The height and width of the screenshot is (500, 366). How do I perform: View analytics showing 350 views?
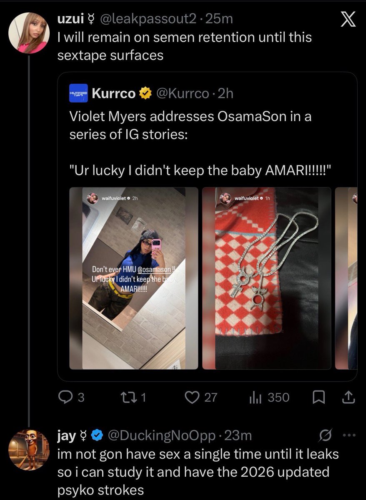(x=269, y=397)
